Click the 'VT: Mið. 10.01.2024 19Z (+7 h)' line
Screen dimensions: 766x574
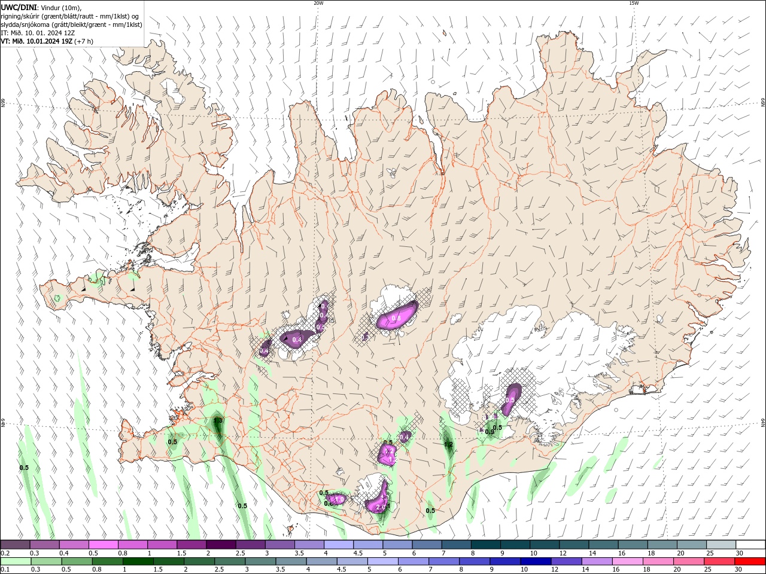click(47, 41)
